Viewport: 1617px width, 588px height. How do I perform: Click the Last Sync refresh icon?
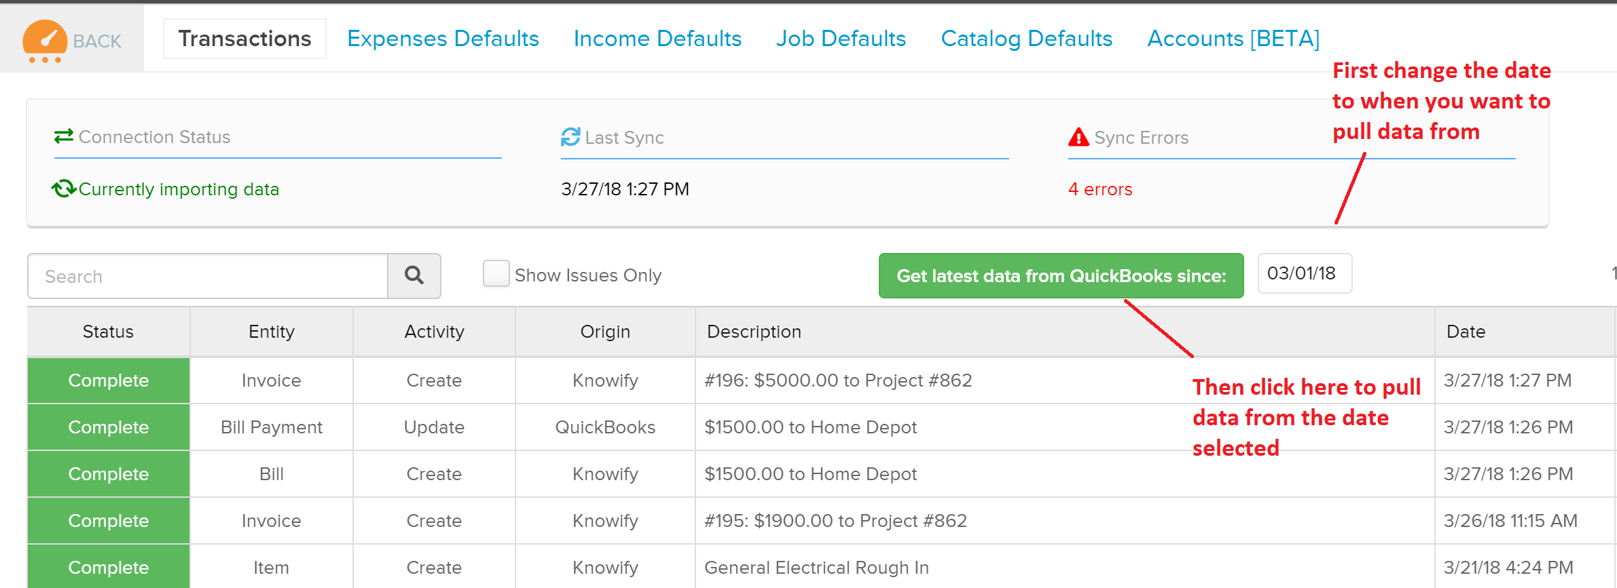click(x=570, y=137)
